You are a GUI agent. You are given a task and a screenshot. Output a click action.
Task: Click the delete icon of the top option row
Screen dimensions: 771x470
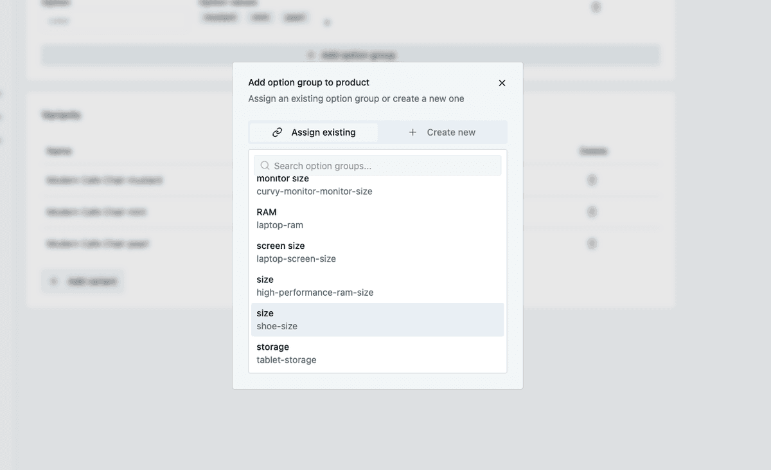point(596,8)
